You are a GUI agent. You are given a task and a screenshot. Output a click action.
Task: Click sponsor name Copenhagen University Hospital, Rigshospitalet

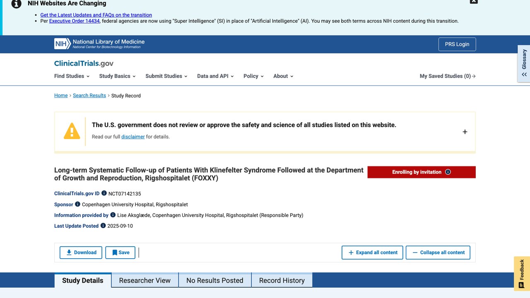tap(135, 204)
